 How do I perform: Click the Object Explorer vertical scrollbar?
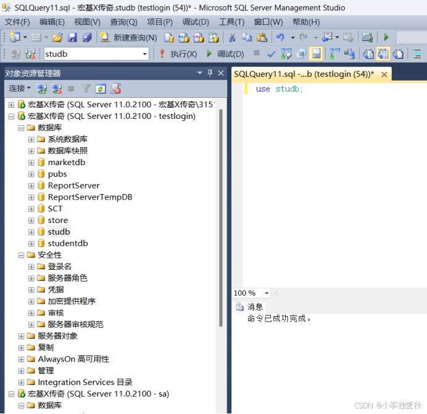coord(221,217)
